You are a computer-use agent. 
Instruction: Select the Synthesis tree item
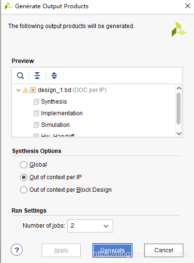(x=54, y=102)
